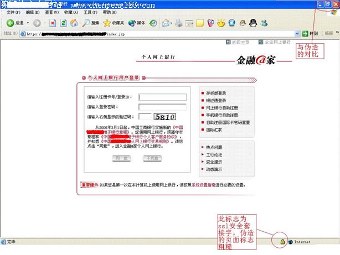Open the Media (媒体) toolbar icon
340x255 pixels.
[132, 23]
